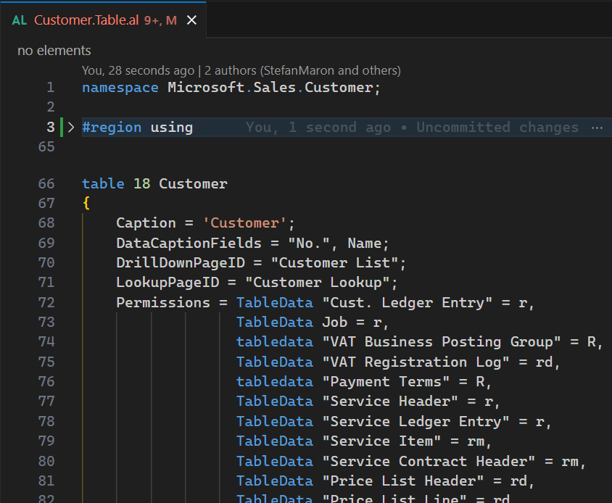Click "VAT Business Posting Group" on line 74
Image resolution: width=612 pixels, height=503 pixels.
pos(442,342)
